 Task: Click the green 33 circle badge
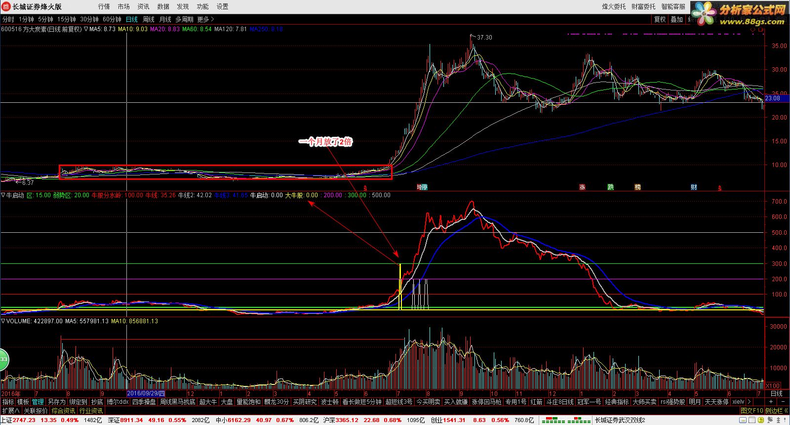pyautogui.click(x=3, y=359)
